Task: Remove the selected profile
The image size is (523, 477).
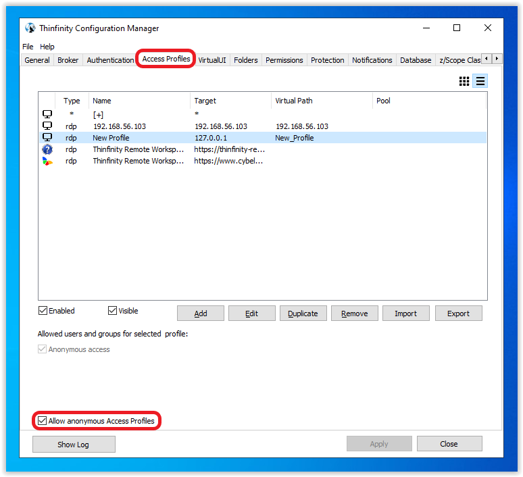Action: point(355,313)
